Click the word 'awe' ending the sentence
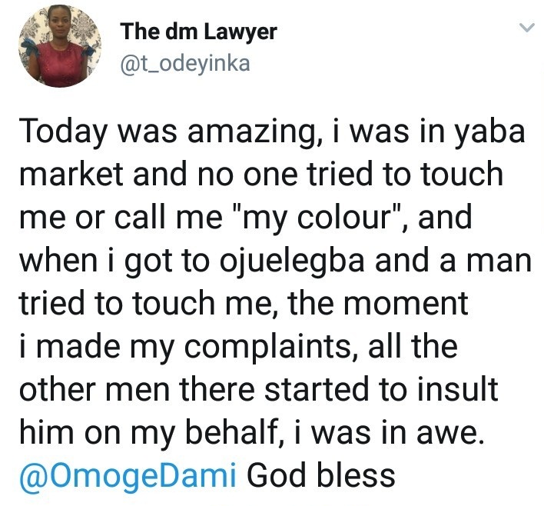 [x=446, y=434]
